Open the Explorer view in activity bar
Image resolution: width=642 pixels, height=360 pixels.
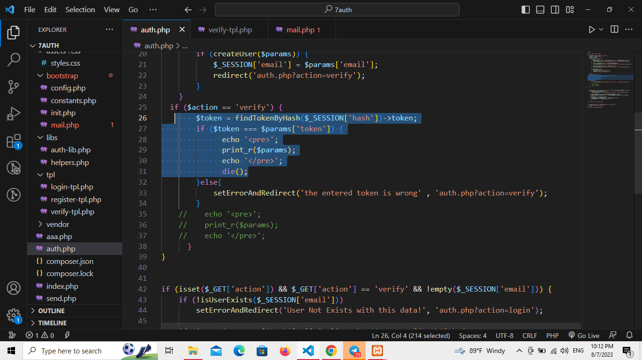coord(14,32)
